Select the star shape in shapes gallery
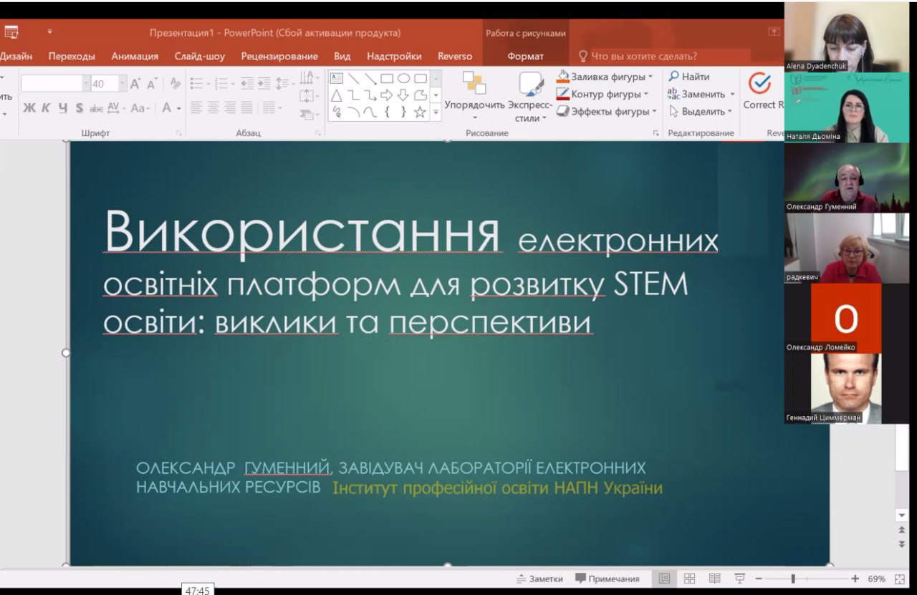Image resolution: width=917 pixels, height=595 pixels. (420, 112)
